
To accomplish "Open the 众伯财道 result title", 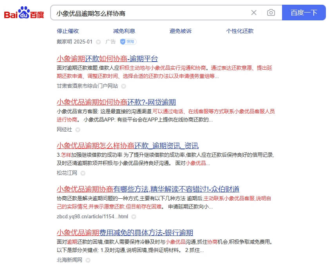I will coord(148,189).
